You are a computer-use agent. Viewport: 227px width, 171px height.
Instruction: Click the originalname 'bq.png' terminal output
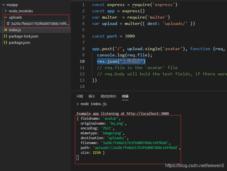pyautogui.click(x=103, y=123)
